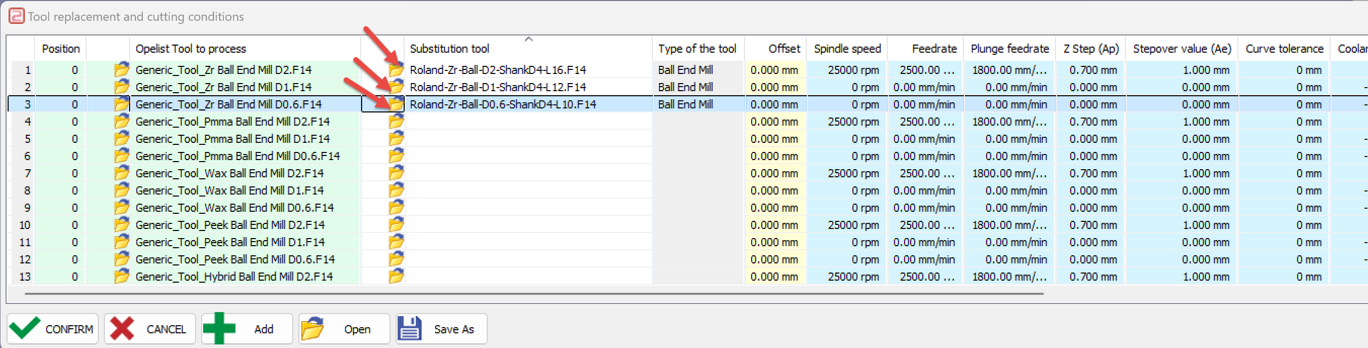Viewport: 1368px width, 348px height.
Task: Browse substitution tool folder icon for Roland-Zr-Ball-D1-ShankD4-L12.F14
Action: click(x=396, y=87)
